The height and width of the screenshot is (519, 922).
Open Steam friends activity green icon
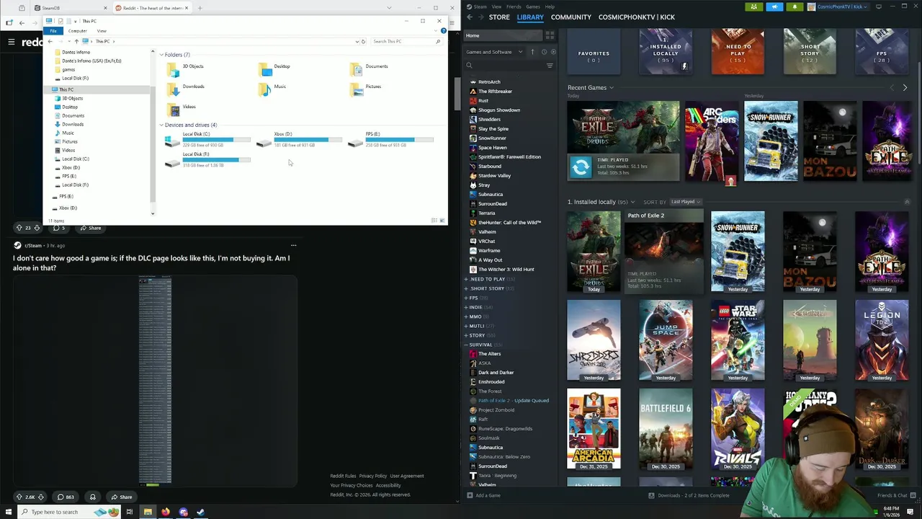click(x=753, y=7)
